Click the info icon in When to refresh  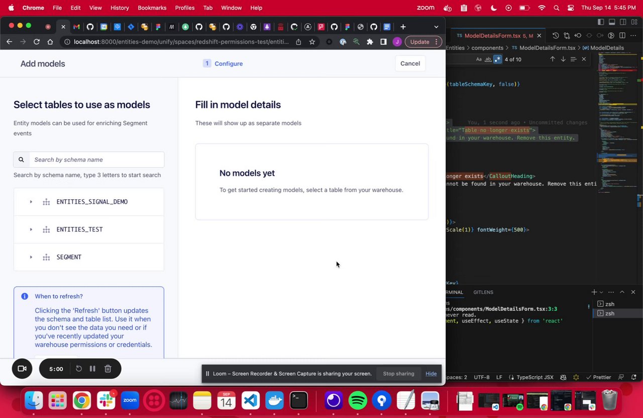pyautogui.click(x=25, y=296)
